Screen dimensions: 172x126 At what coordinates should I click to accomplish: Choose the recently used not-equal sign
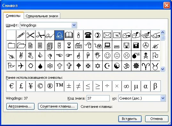pos(78,86)
